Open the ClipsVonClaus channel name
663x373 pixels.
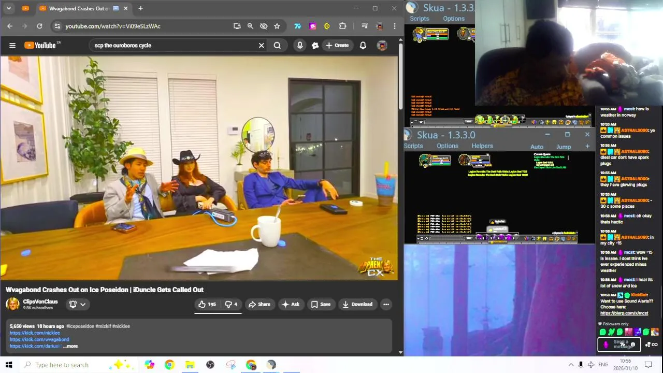click(x=40, y=302)
